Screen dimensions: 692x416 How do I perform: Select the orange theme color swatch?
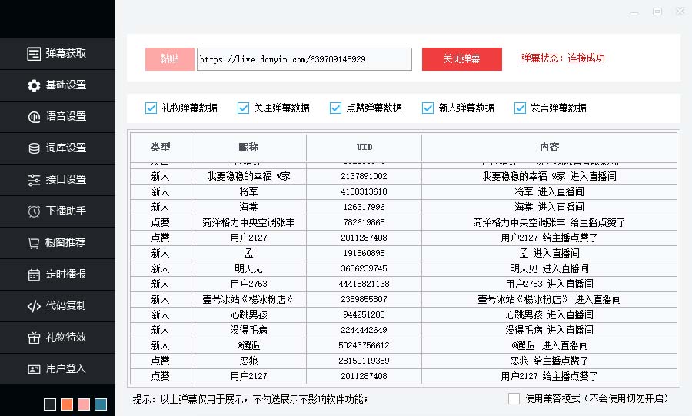[67, 404]
